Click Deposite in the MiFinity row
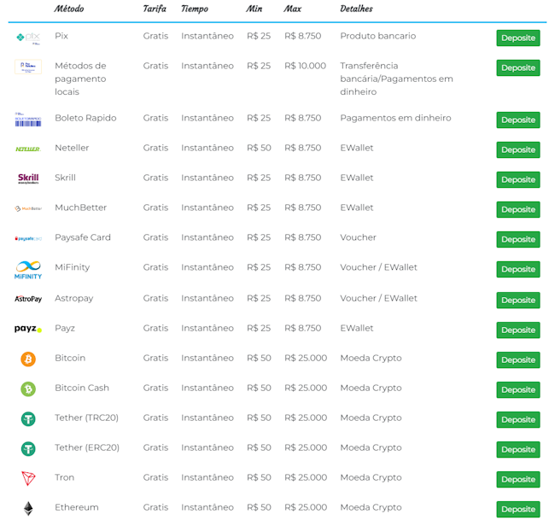The width and height of the screenshot is (555, 520). click(x=518, y=269)
